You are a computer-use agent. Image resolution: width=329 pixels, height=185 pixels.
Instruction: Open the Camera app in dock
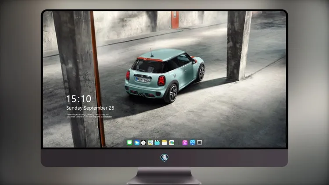[x=200, y=142]
